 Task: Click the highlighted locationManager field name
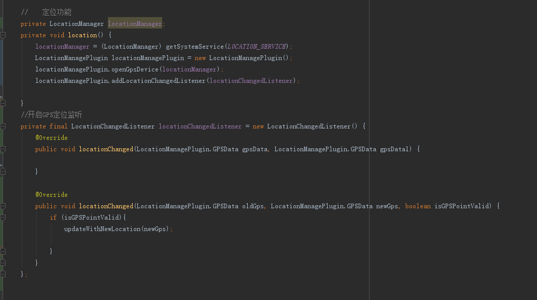pos(135,24)
